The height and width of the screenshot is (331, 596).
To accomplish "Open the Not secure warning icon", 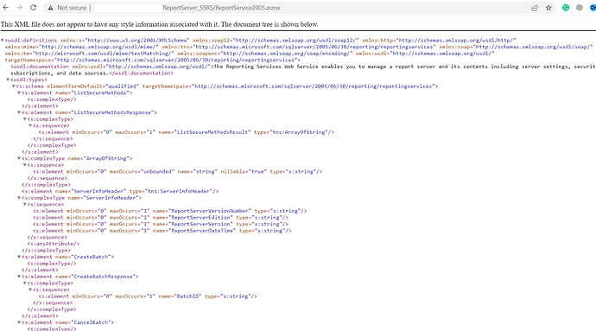I will pos(50,8).
